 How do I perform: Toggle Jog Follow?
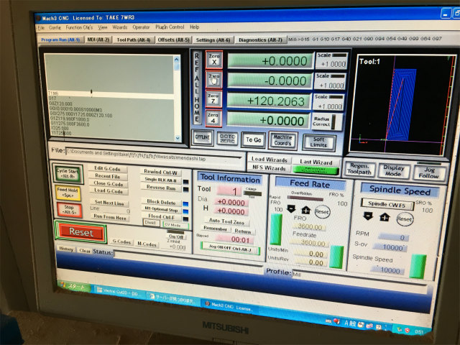(x=428, y=172)
